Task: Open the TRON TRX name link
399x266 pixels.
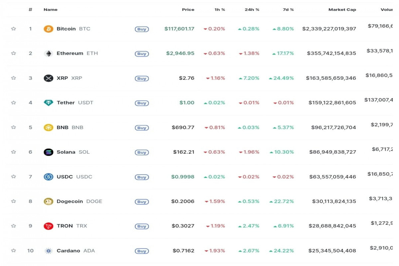Action: point(72,225)
